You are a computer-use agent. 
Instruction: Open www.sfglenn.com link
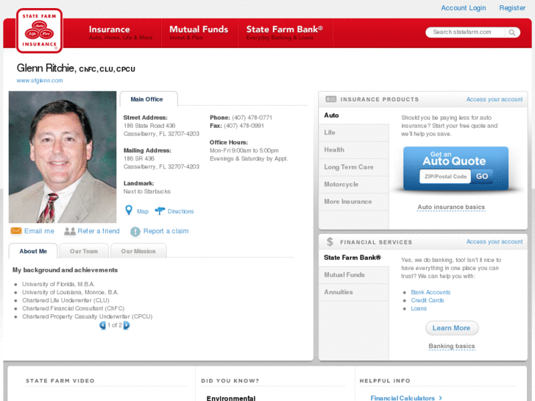click(x=40, y=80)
